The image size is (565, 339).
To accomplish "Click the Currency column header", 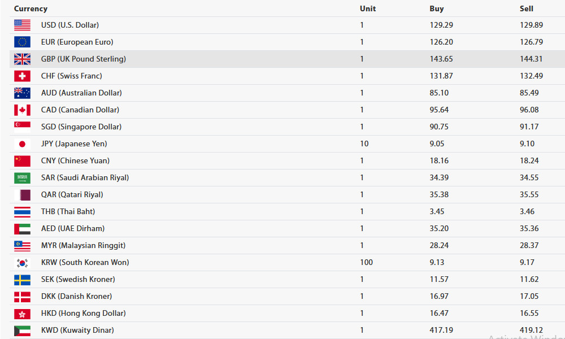I will click(31, 8).
